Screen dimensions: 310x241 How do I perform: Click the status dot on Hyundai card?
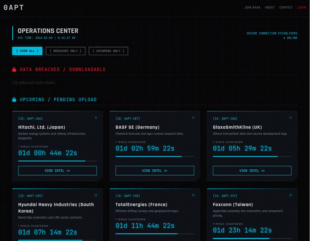click(96, 195)
